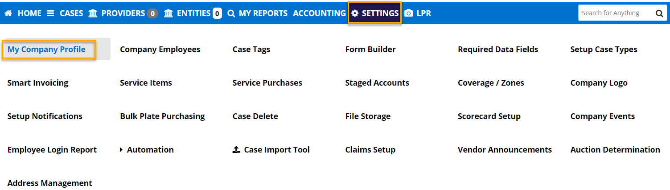670x190 pixels.
Task: Click the Providers bank building icon
Action: coord(93,13)
